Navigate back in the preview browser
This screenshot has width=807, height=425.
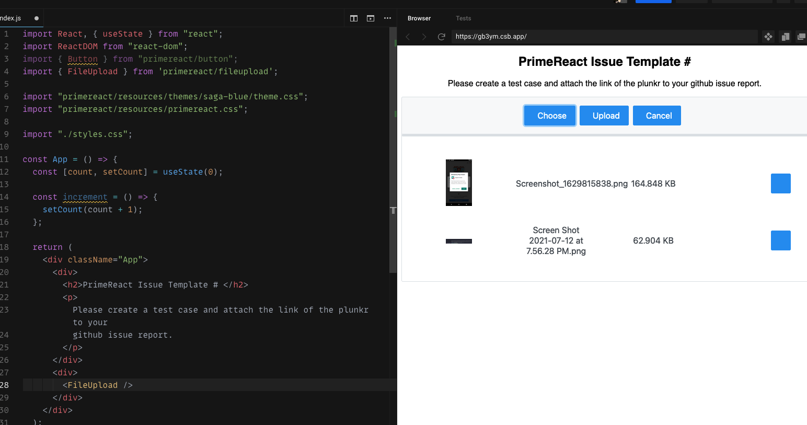408,37
